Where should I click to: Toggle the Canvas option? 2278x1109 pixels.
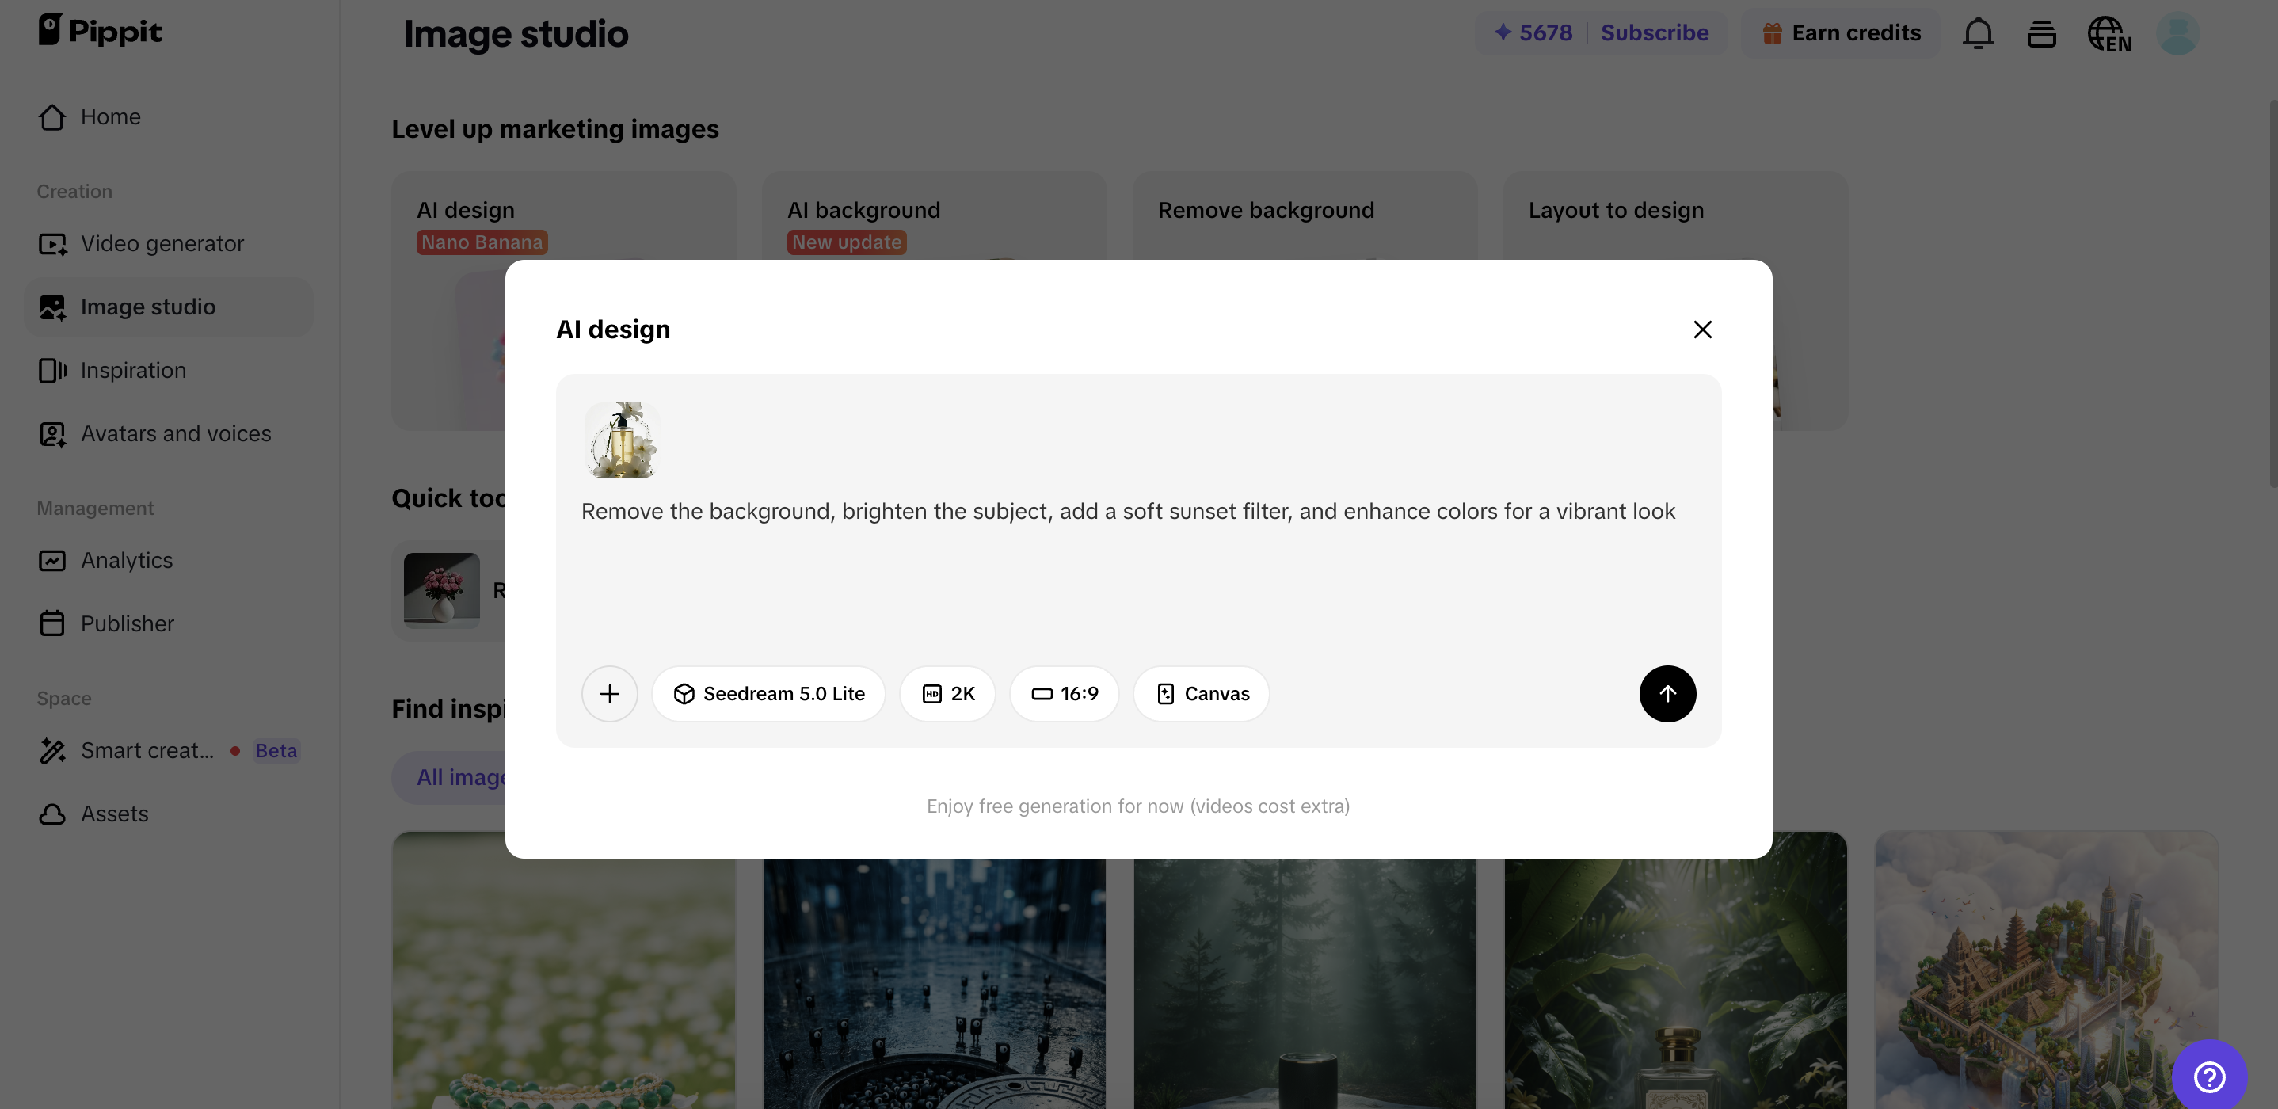tap(1202, 693)
